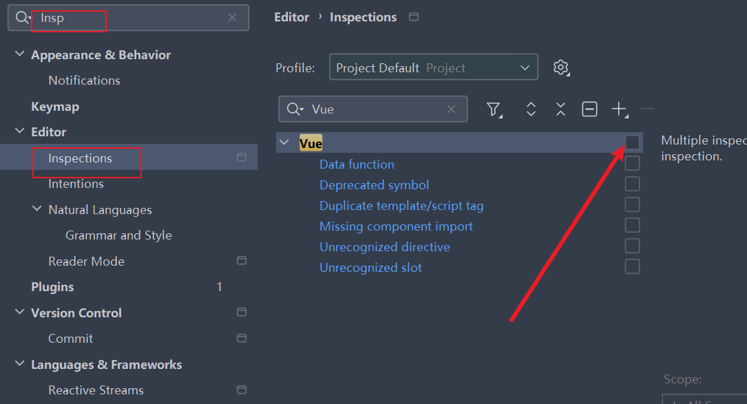The height and width of the screenshot is (404, 747).
Task: Click the Editor breadcrumb link
Action: [x=291, y=17]
